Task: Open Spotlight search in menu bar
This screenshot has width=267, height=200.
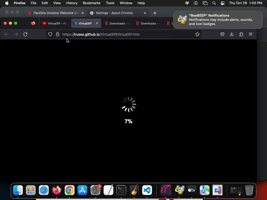Action: 214,3
